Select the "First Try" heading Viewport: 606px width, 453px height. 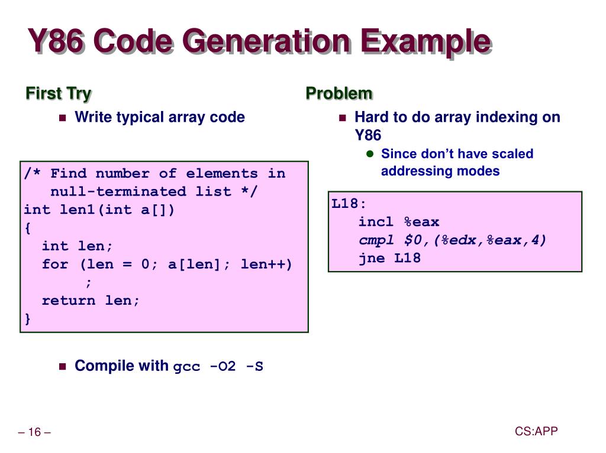(59, 94)
